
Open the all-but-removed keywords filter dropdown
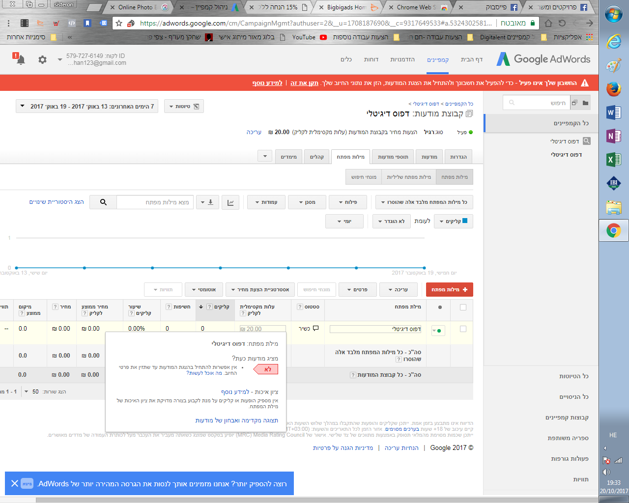[x=424, y=202]
